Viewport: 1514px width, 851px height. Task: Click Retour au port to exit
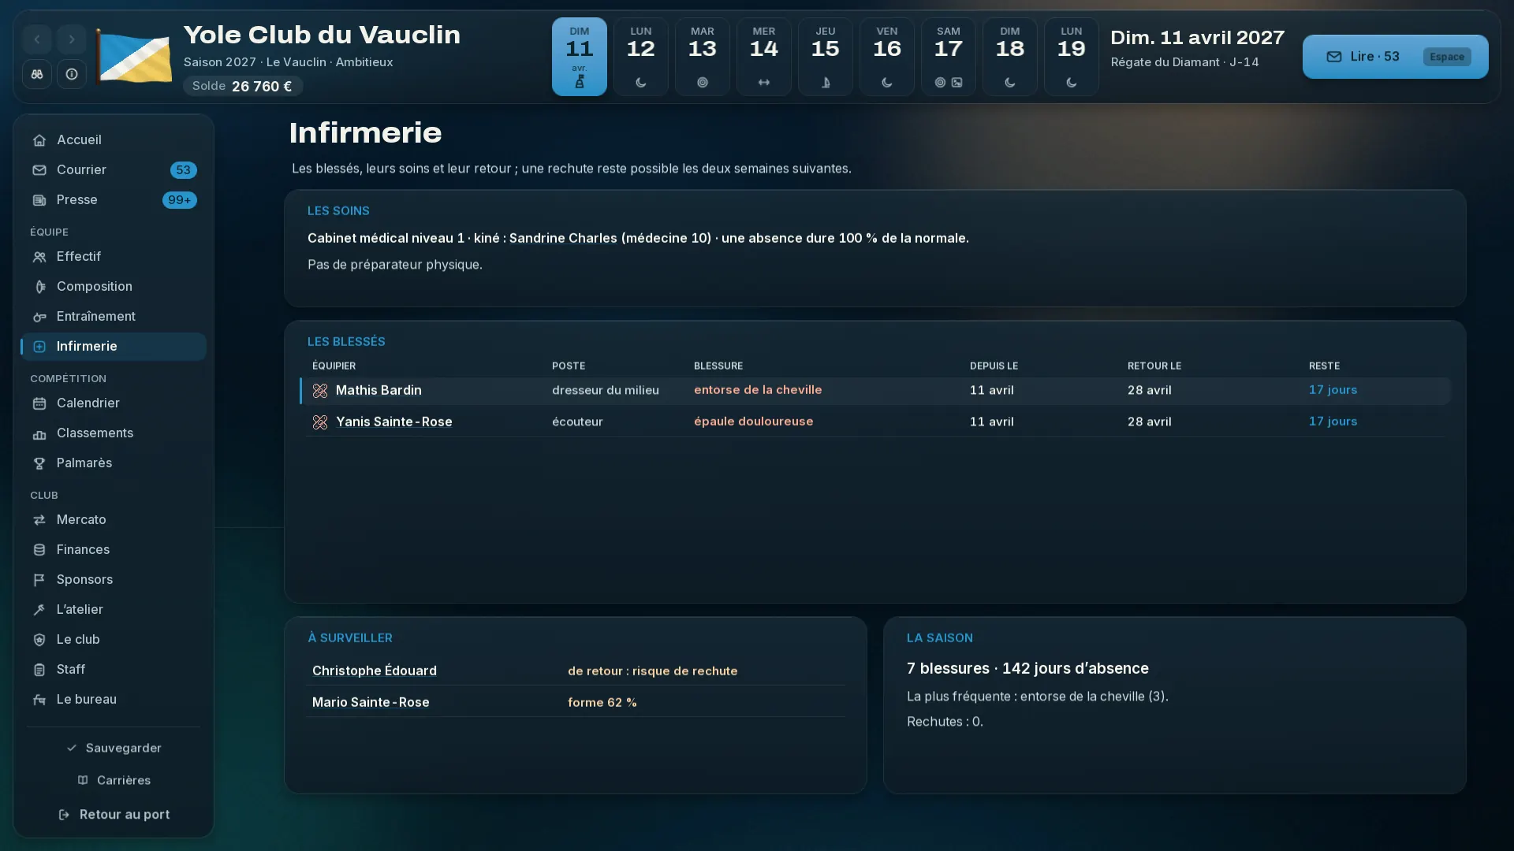coord(114,815)
